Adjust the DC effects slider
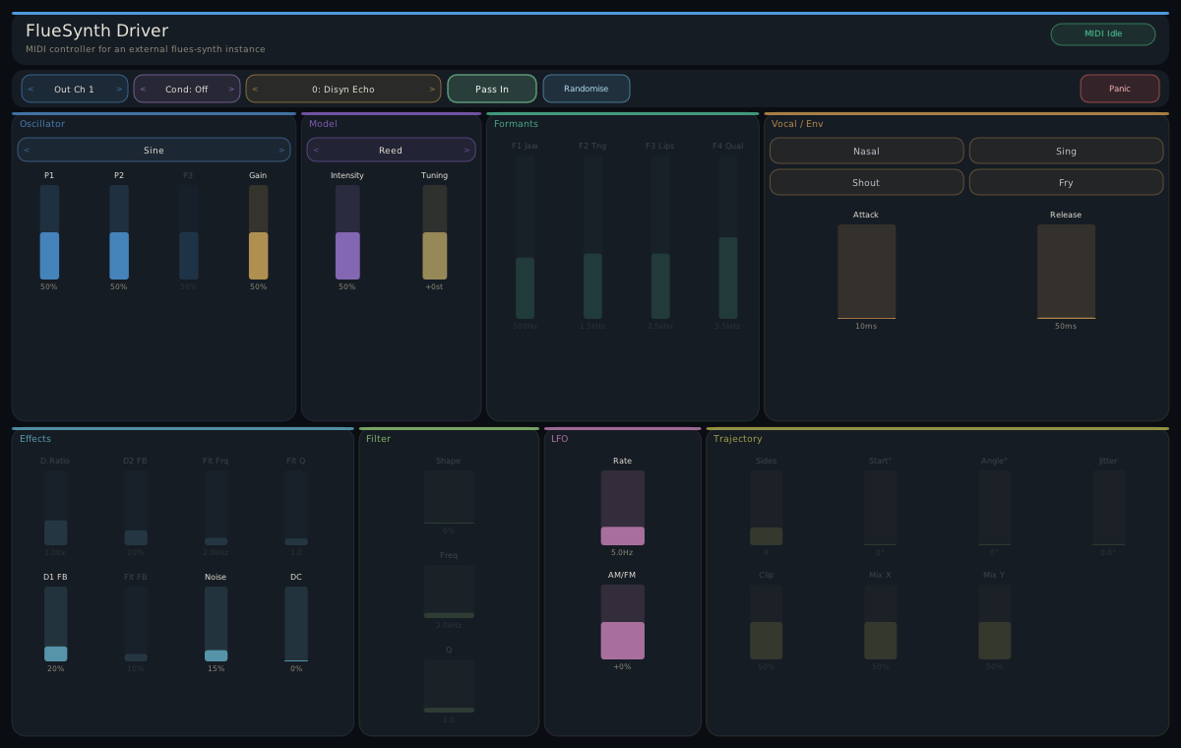This screenshot has width=1181, height=748. [x=296, y=624]
